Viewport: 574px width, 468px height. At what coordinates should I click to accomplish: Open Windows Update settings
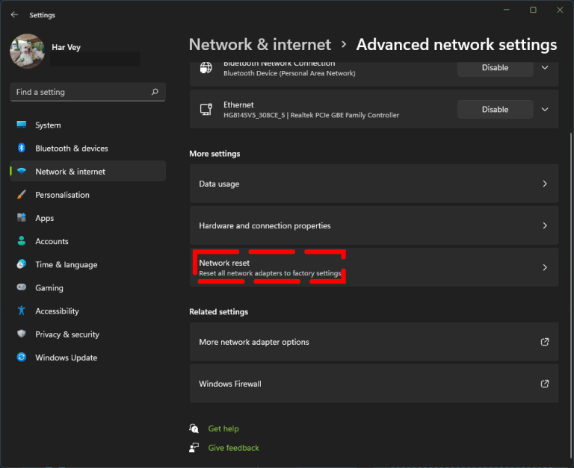[88, 358]
